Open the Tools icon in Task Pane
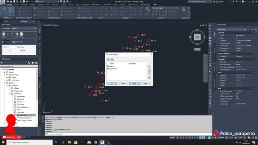The width and height of the screenshot is (258, 145). coord(17,35)
